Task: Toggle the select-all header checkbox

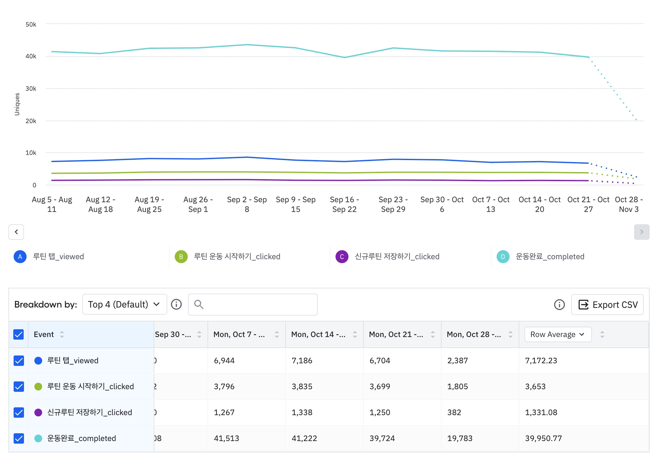Action: [19, 334]
